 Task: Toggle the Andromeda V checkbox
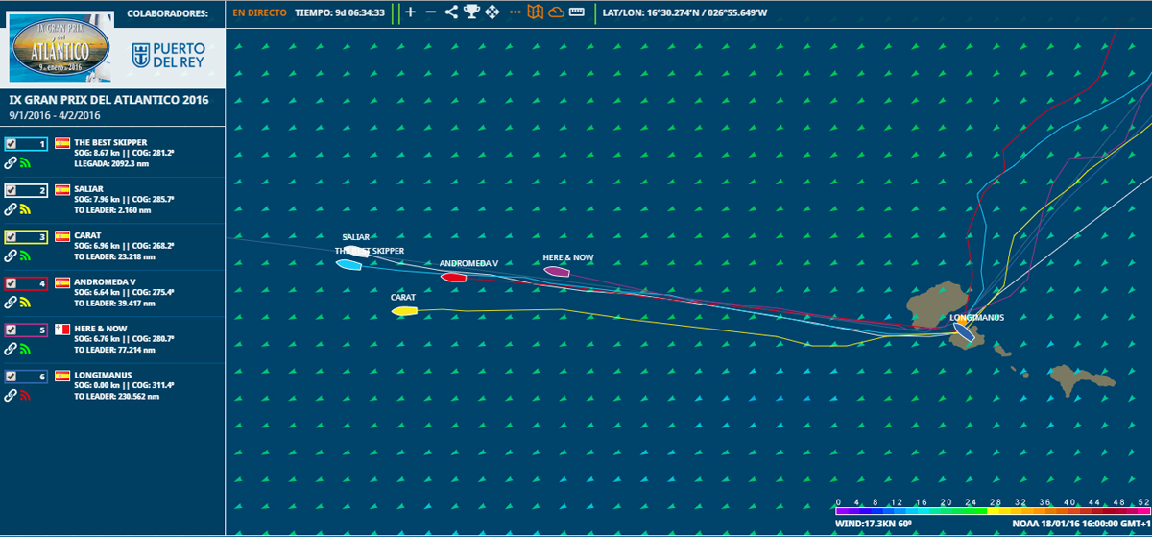[11, 283]
